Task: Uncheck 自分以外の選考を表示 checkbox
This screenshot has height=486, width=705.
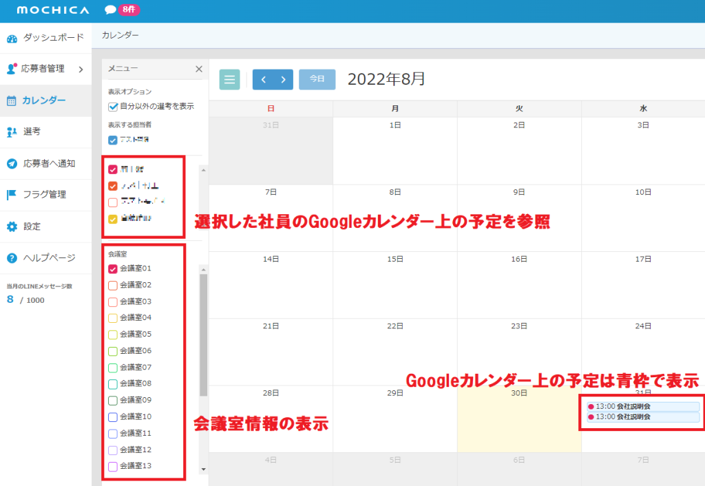Action: click(113, 107)
